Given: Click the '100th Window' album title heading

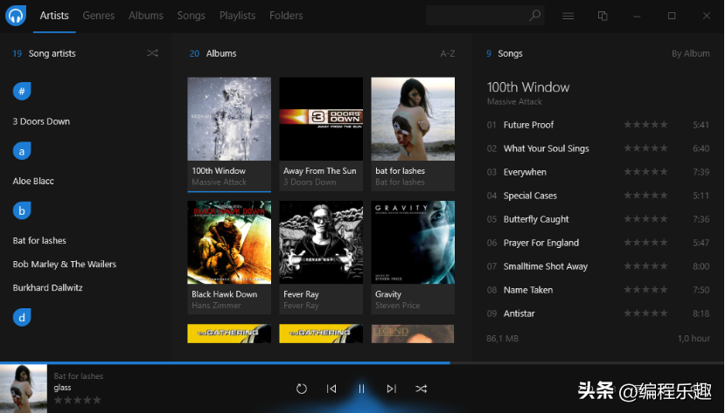Looking at the screenshot, I should click(x=528, y=86).
